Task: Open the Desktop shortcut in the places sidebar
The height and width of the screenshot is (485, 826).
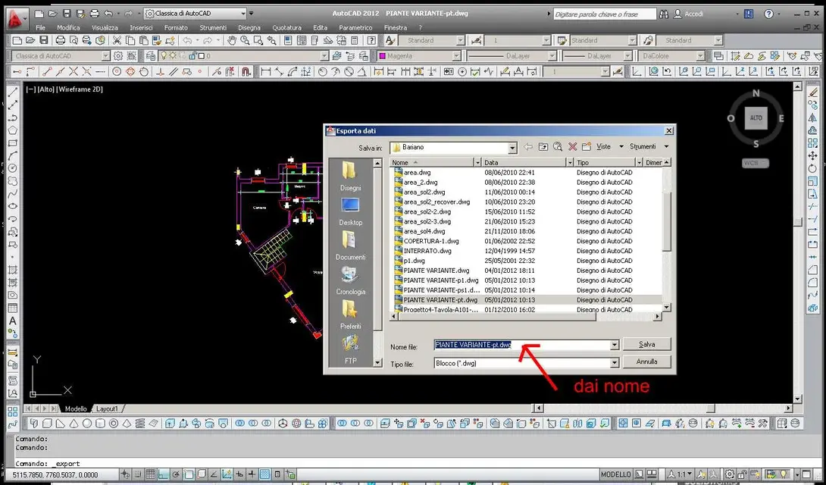Action: pyautogui.click(x=350, y=211)
